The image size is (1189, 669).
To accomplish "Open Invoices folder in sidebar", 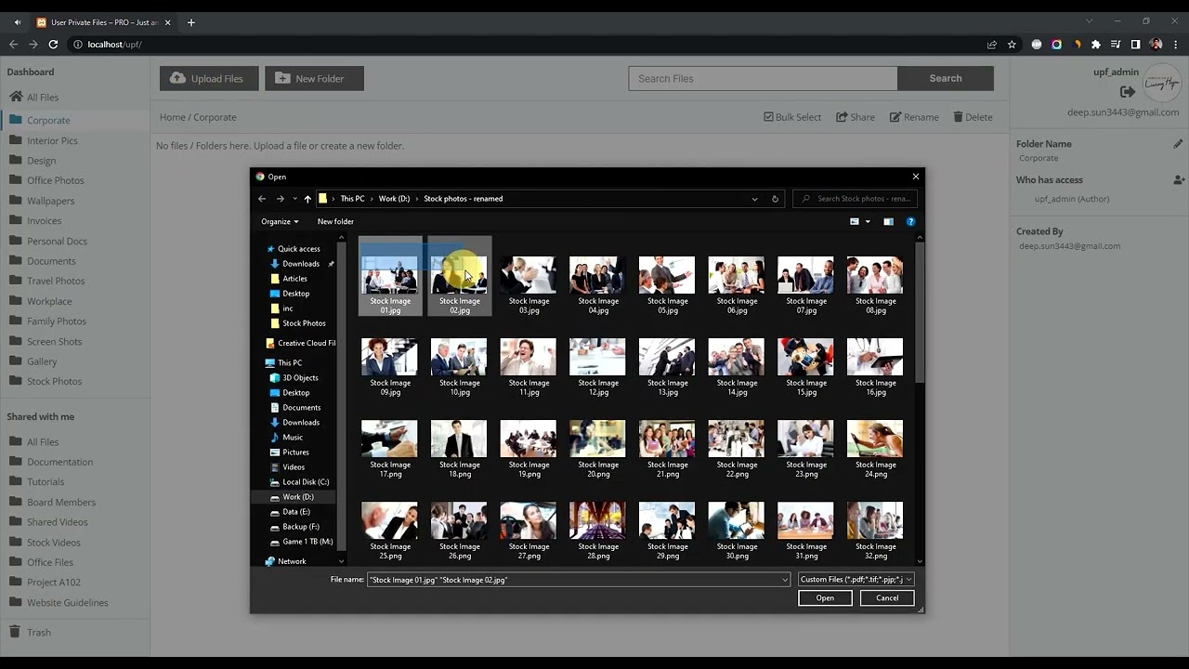I will coord(44,221).
